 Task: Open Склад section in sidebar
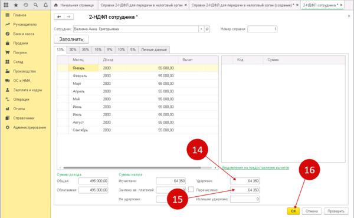tap(18, 62)
